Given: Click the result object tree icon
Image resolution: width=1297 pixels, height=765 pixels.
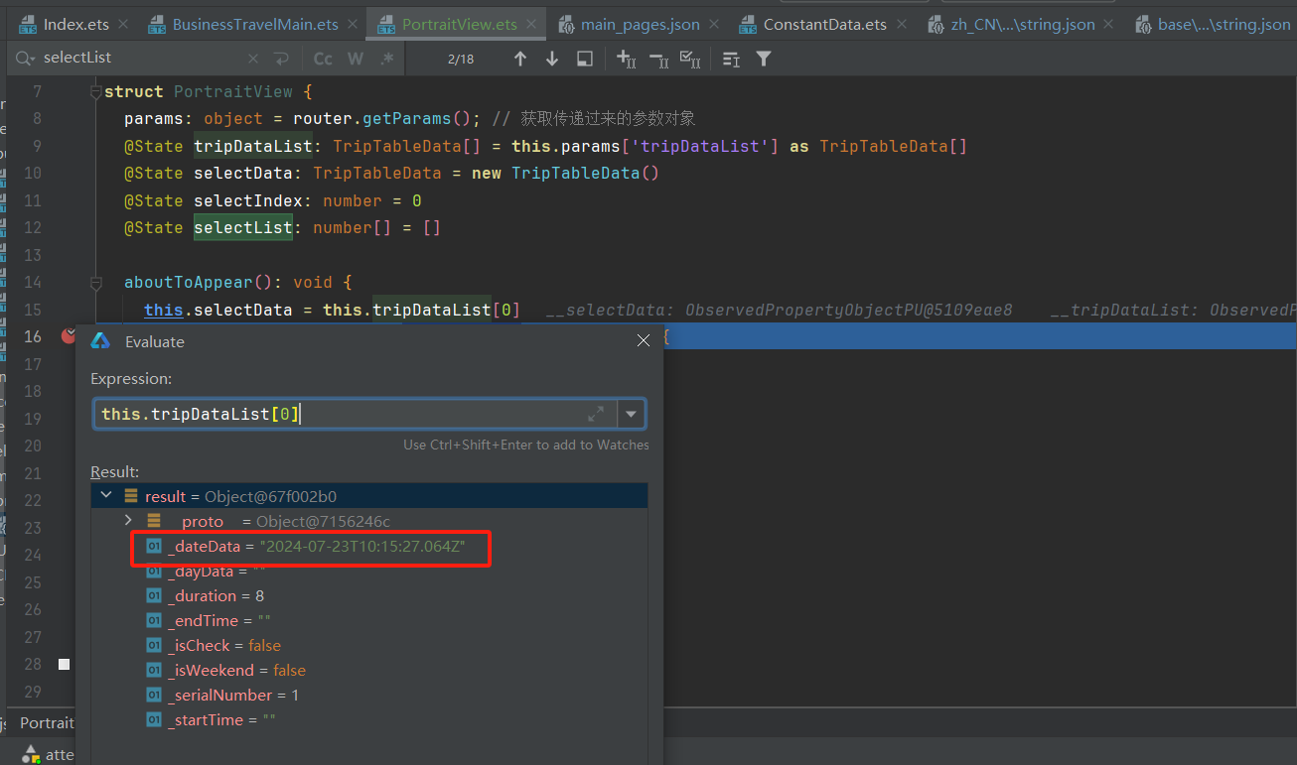Looking at the screenshot, I should 131,495.
